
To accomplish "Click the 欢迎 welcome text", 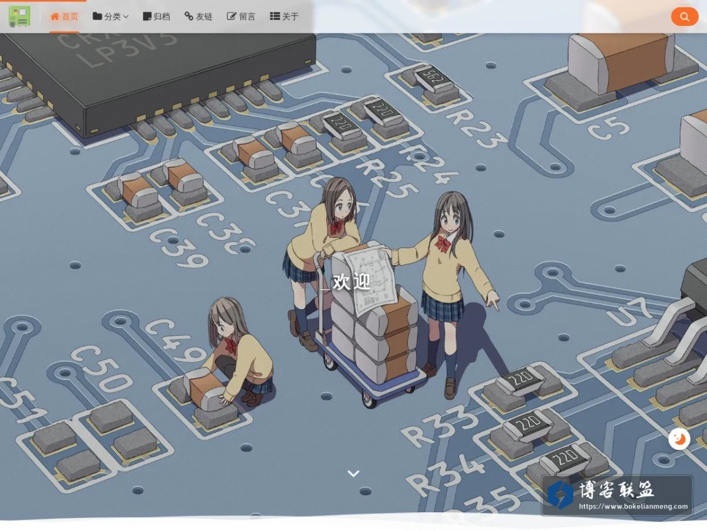I will [352, 282].
